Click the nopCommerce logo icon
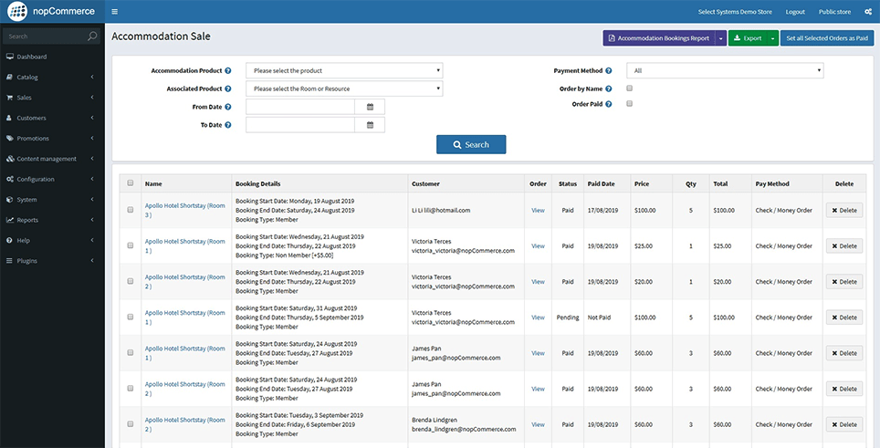 [x=17, y=11]
